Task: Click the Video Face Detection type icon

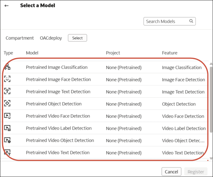Action: tap(7, 116)
